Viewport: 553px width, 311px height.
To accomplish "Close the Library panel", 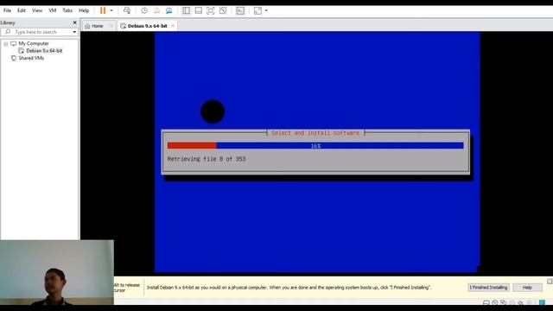I will [x=74, y=22].
